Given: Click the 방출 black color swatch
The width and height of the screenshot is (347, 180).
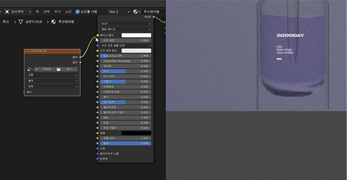Looking at the screenshot, I should [x=136, y=133].
